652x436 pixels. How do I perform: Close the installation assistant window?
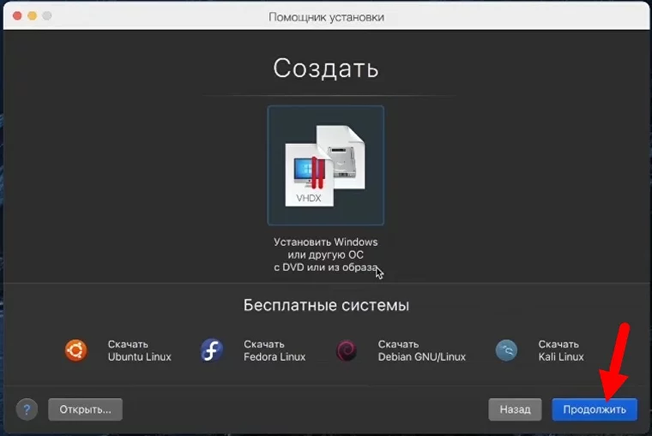pyautogui.click(x=16, y=16)
